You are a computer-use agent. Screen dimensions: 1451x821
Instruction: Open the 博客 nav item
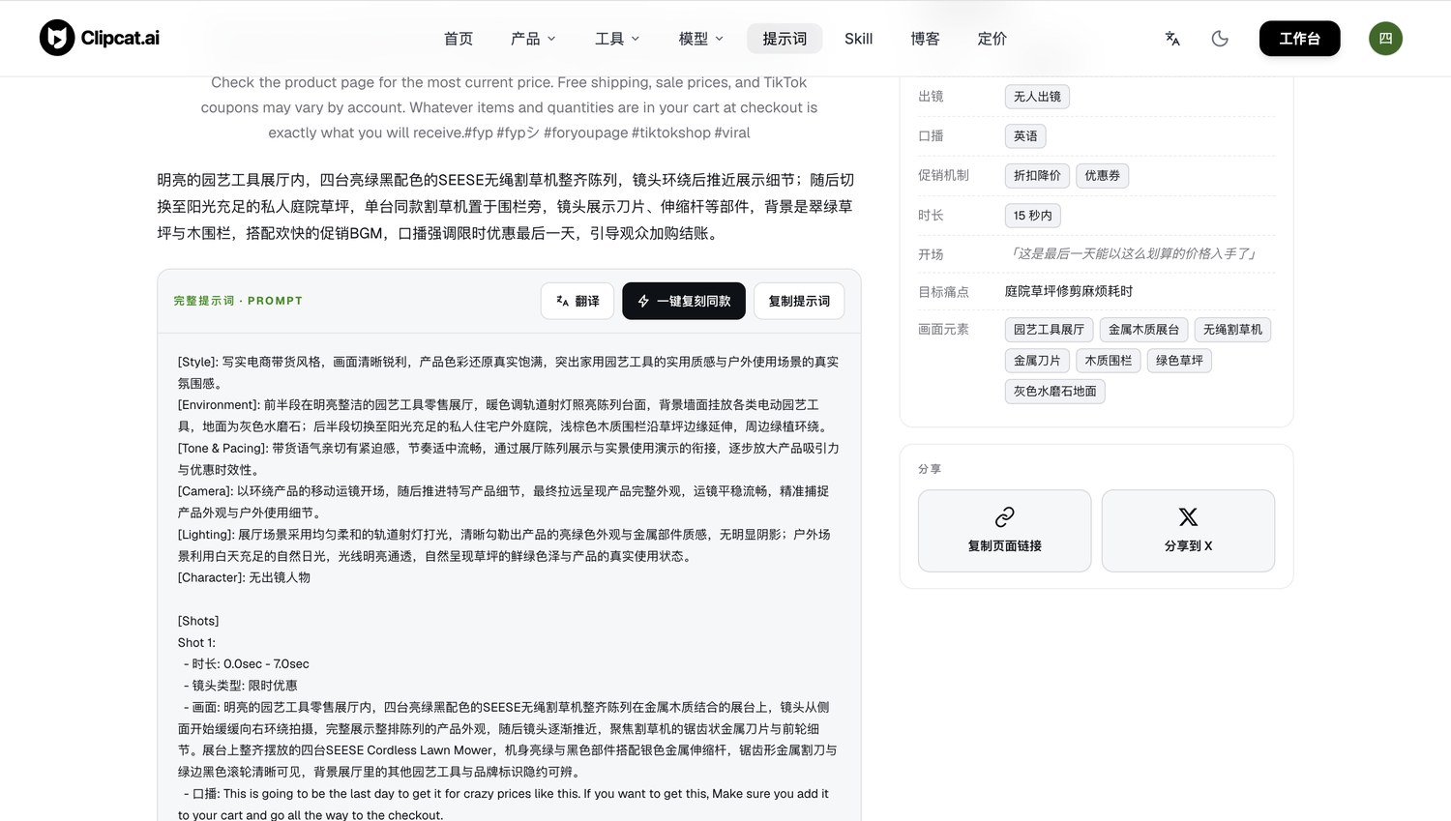pyautogui.click(x=925, y=39)
